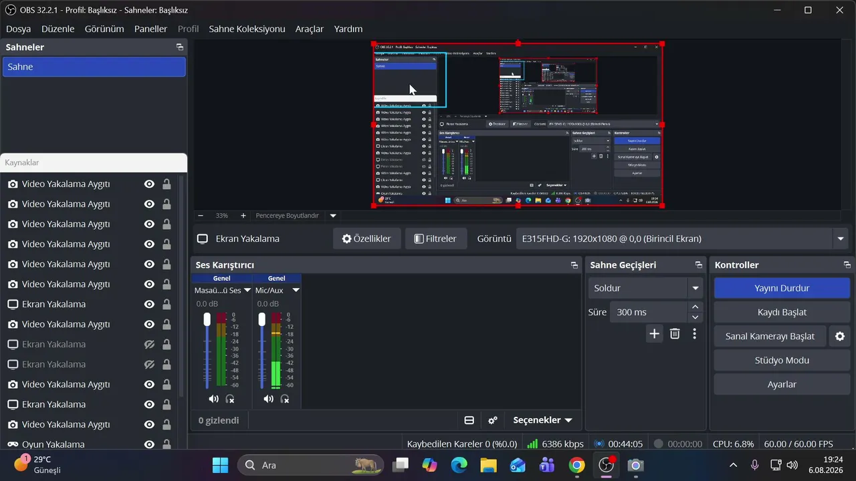
Task: Click the 0 gizlendi hidden-items button
Action: coord(219,420)
